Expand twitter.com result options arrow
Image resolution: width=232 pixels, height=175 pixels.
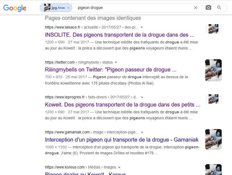[116, 62]
